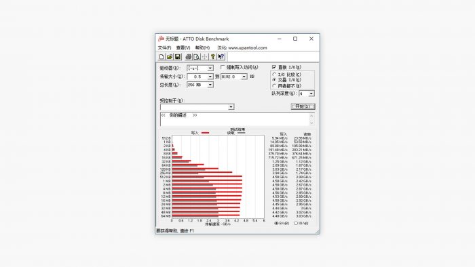Select the I/O 比较 radio option

(274, 75)
